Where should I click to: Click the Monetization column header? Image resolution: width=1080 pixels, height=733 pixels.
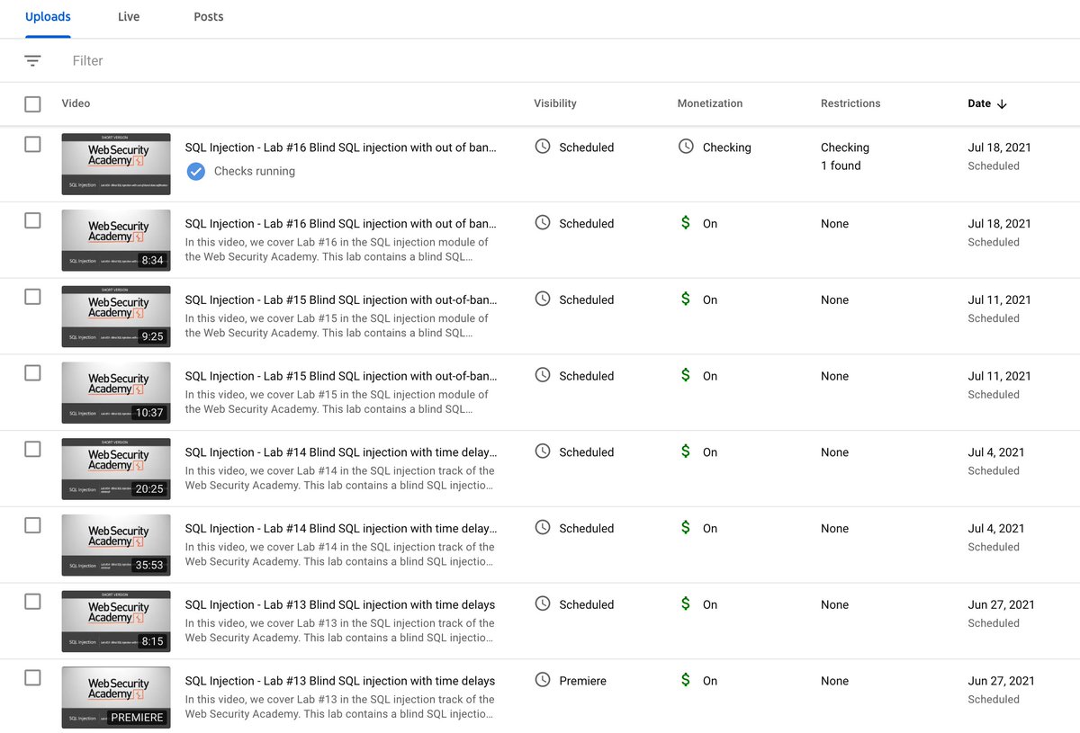coord(710,103)
